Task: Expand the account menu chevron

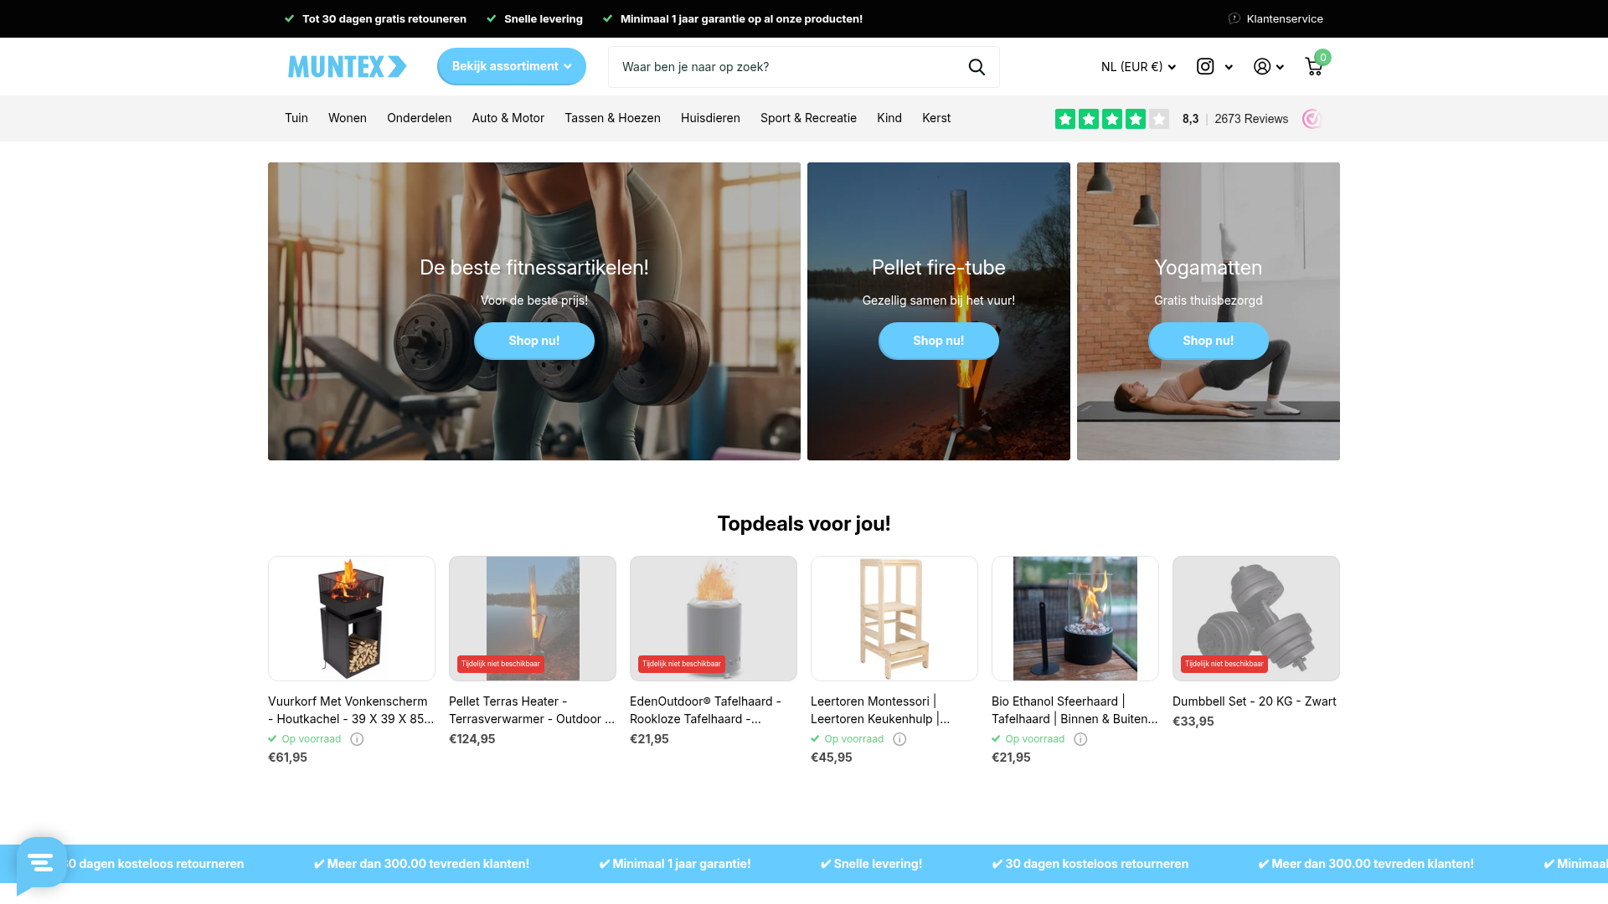Action: [1280, 68]
